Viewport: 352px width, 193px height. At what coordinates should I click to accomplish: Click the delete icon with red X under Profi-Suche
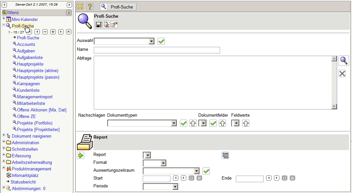coord(106,25)
